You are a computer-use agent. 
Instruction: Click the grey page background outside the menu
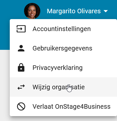coord(5,85)
